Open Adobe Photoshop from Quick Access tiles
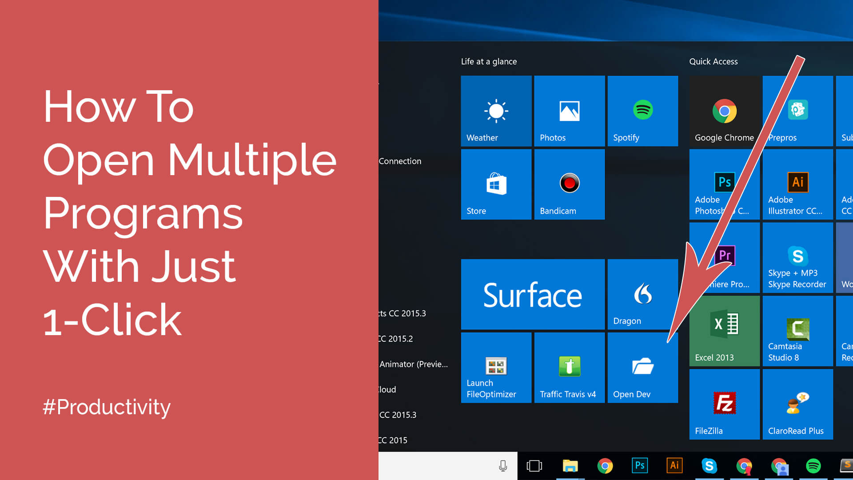This screenshot has width=853, height=480. (724, 184)
